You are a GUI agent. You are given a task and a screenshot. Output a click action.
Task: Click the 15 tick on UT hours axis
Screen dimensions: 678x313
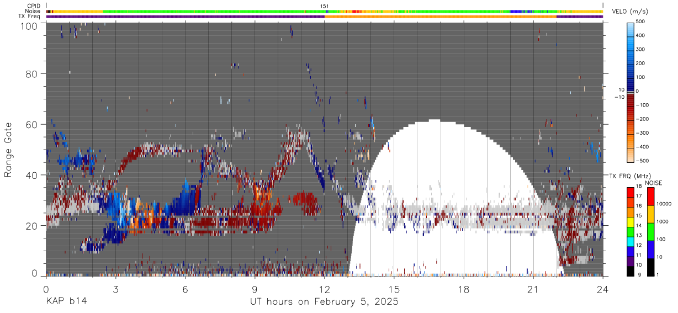(394, 289)
